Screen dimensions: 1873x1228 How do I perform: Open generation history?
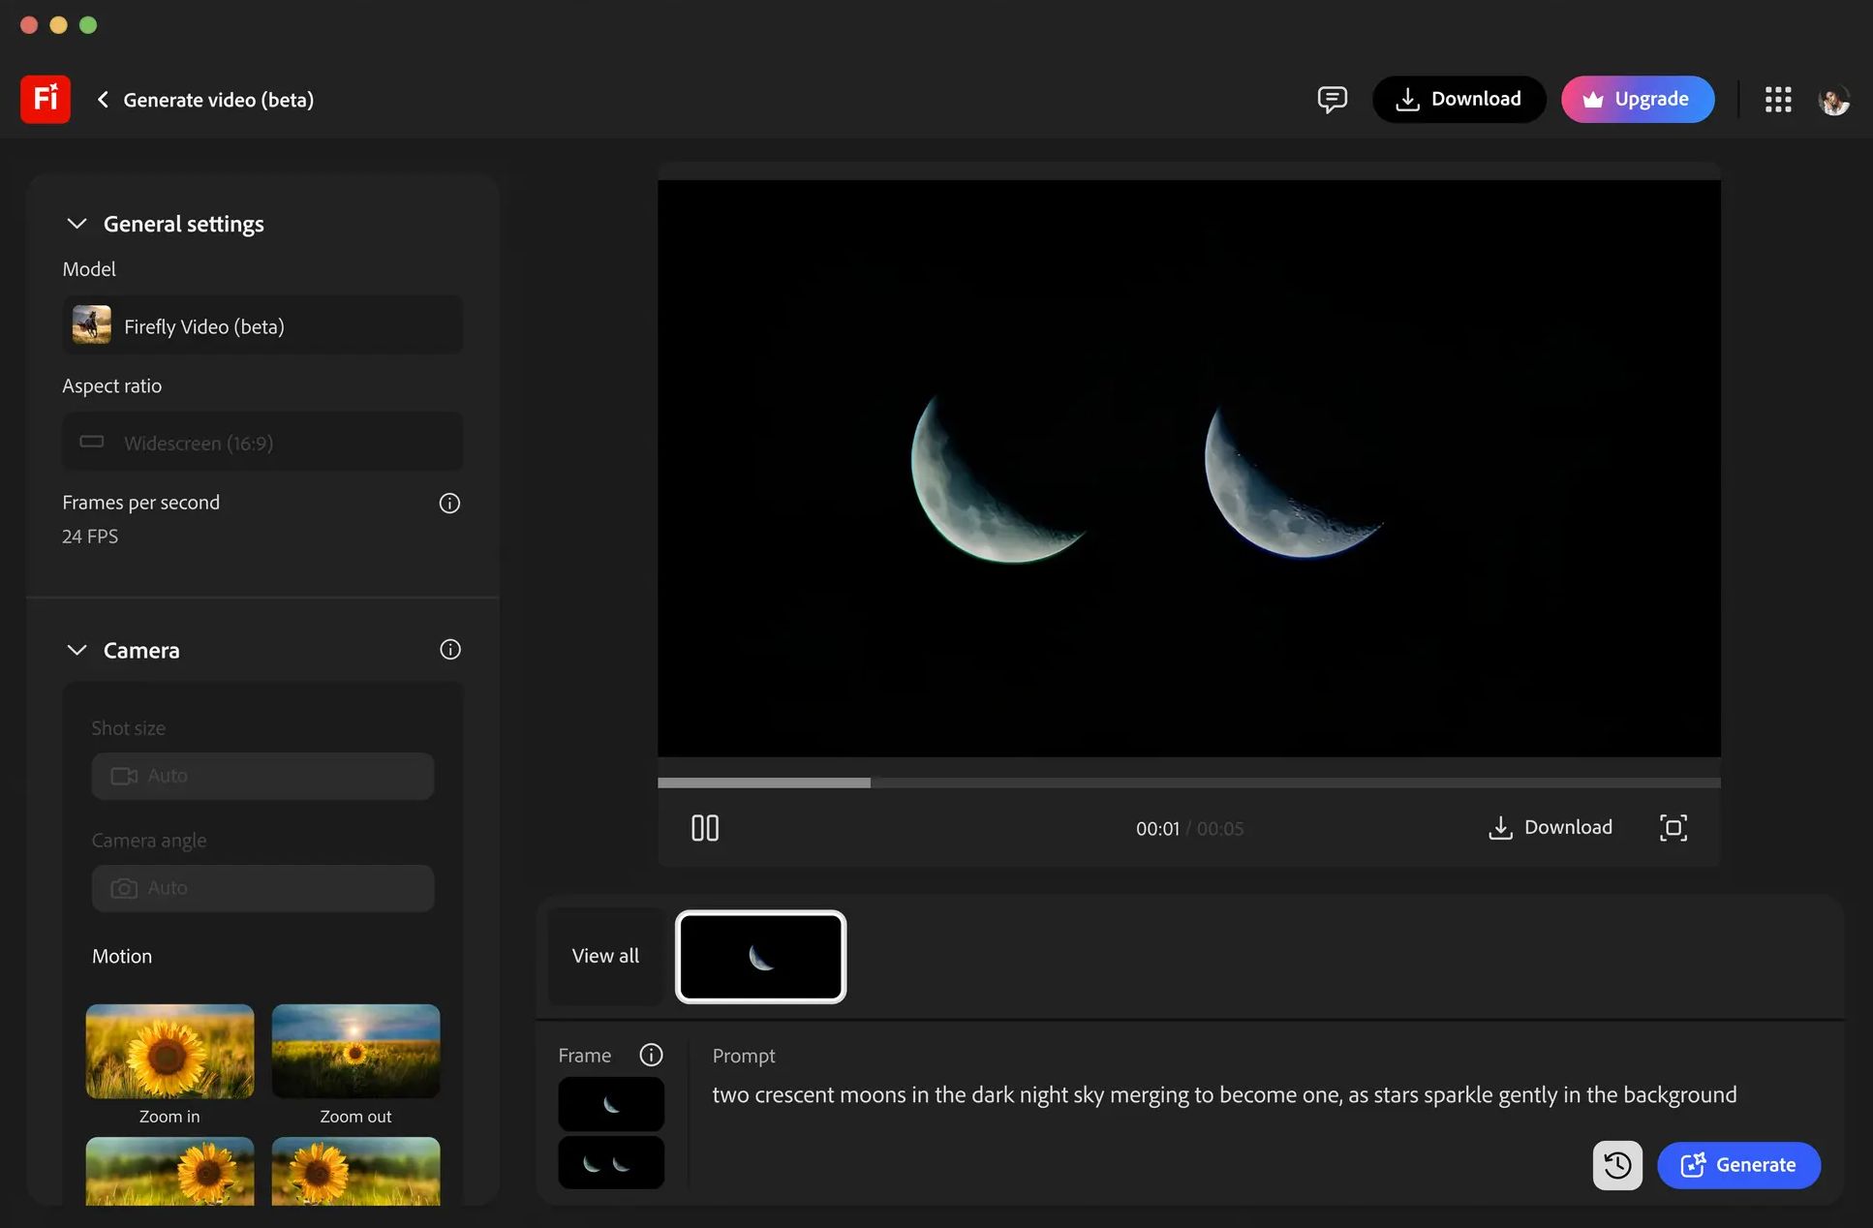tap(1616, 1165)
